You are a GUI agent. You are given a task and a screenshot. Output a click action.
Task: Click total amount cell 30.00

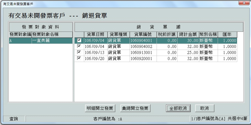188,41
